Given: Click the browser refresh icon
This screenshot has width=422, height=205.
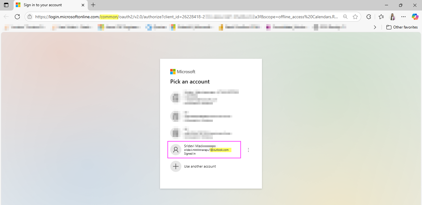Looking at the screenshot, I should (17, 17).
